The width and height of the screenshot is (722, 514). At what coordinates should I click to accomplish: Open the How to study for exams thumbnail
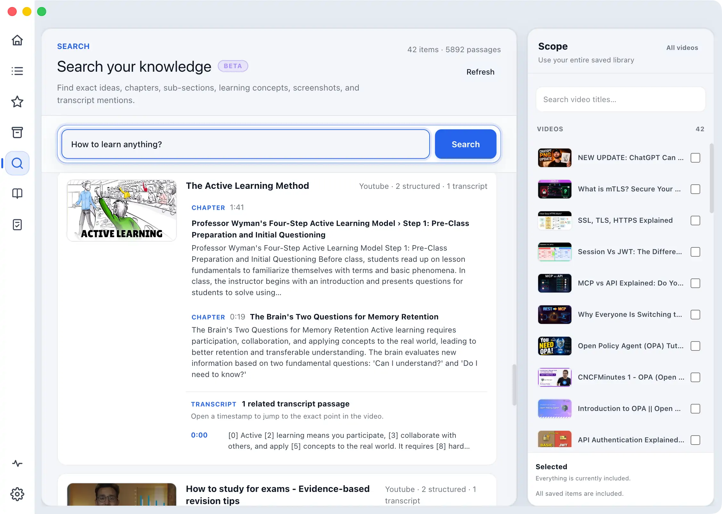(122, 494)
